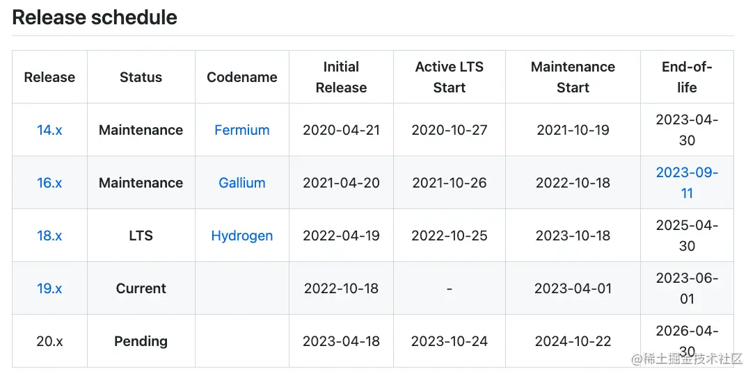Click the Maintenance Start column header
Screen dimensions: 755x378
[x=573, y=77]
